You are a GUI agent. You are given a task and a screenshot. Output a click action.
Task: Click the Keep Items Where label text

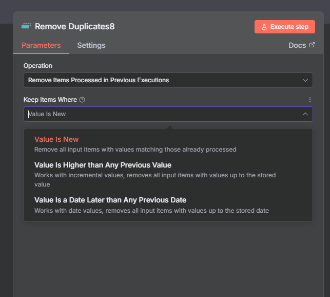point(50,100)
